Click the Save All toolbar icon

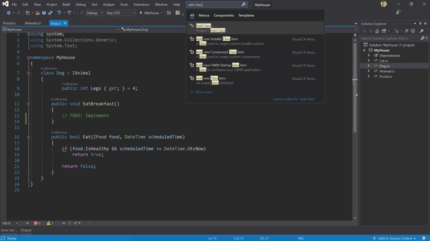tap(51, 13)
